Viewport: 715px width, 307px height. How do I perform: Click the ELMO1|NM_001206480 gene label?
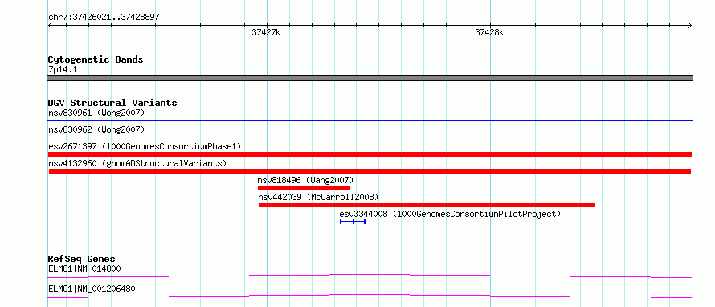pyautogui.click(x=92, y=289)
